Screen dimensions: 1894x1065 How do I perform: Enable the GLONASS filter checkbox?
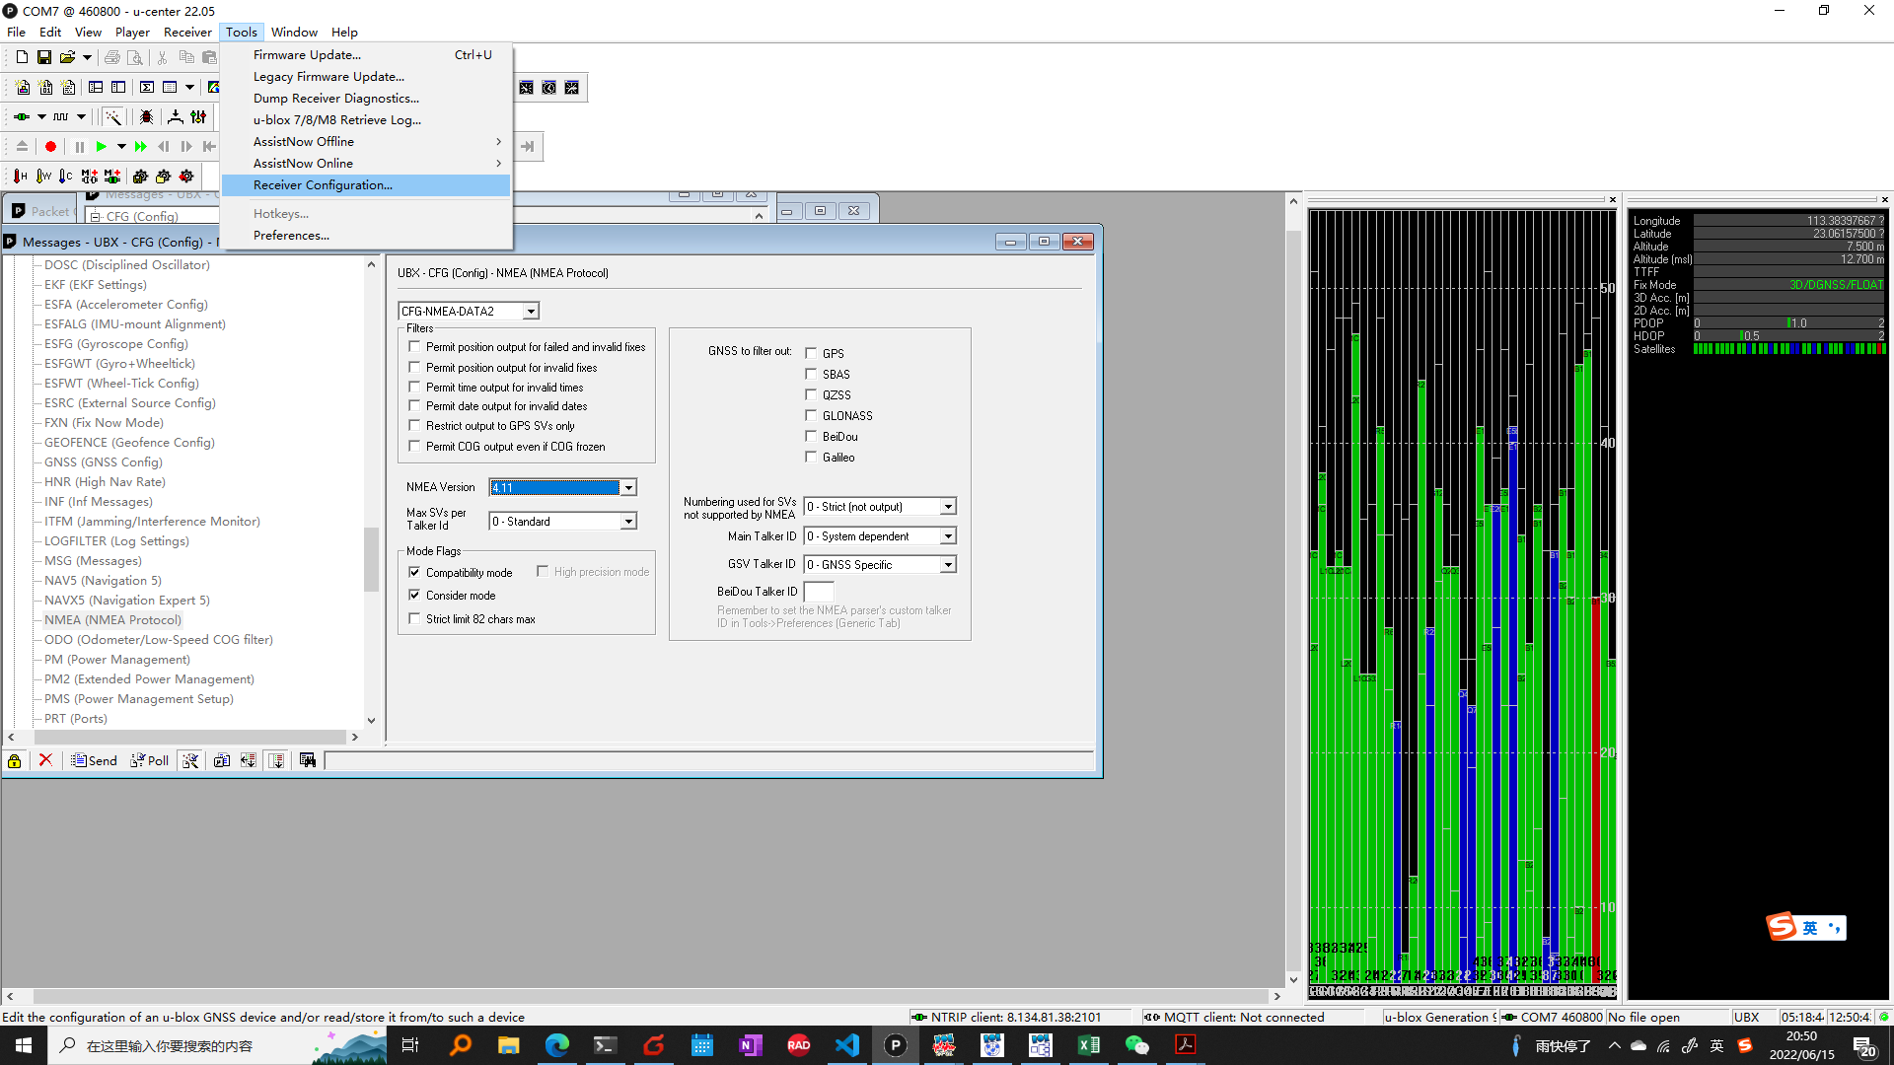pyautogui.click(x=812, y=416)
